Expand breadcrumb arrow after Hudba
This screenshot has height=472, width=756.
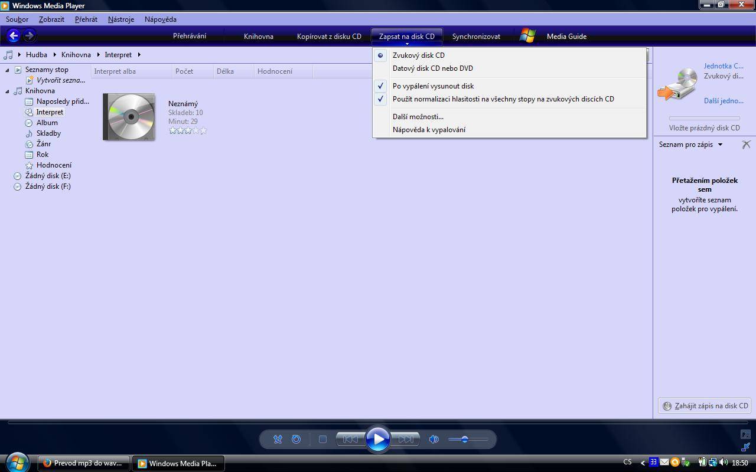coord(54,55)
